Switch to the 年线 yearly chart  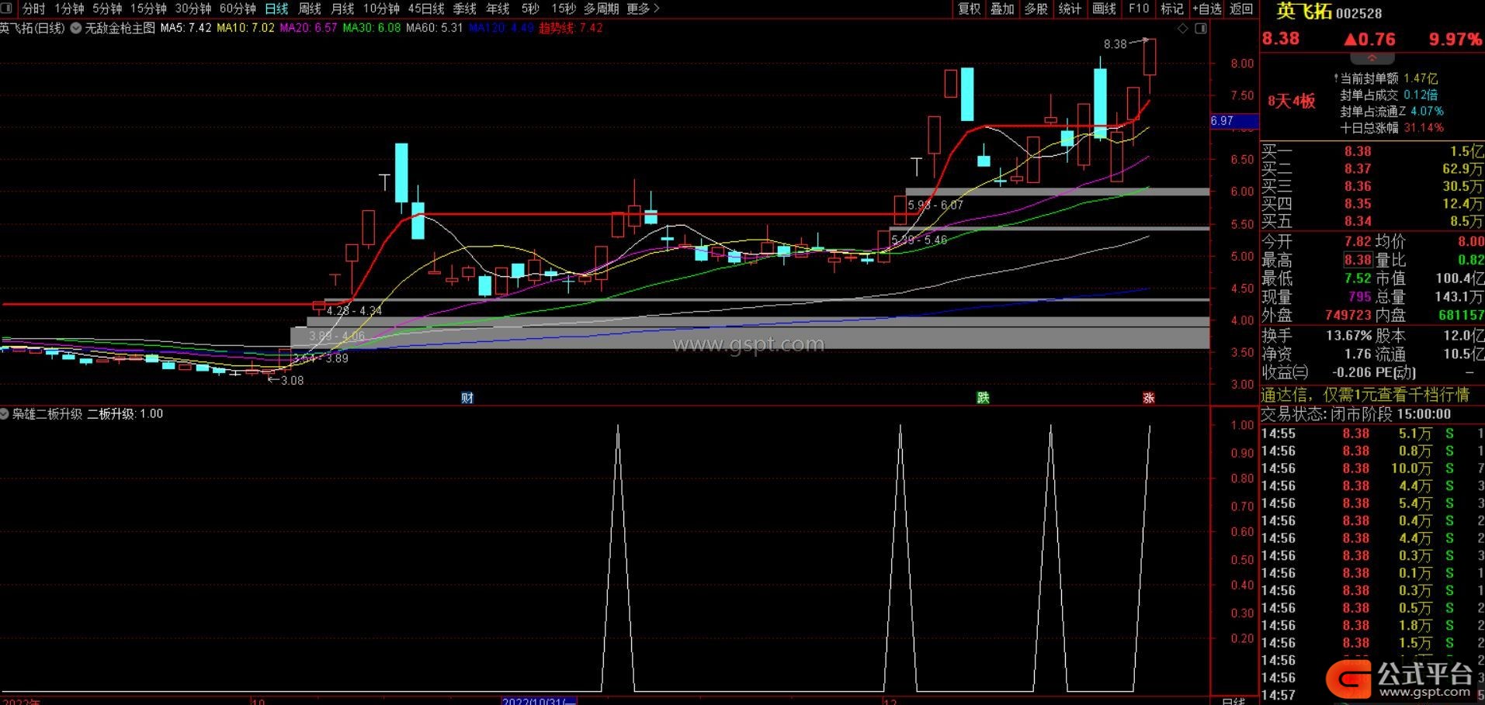tap(498, 9)
